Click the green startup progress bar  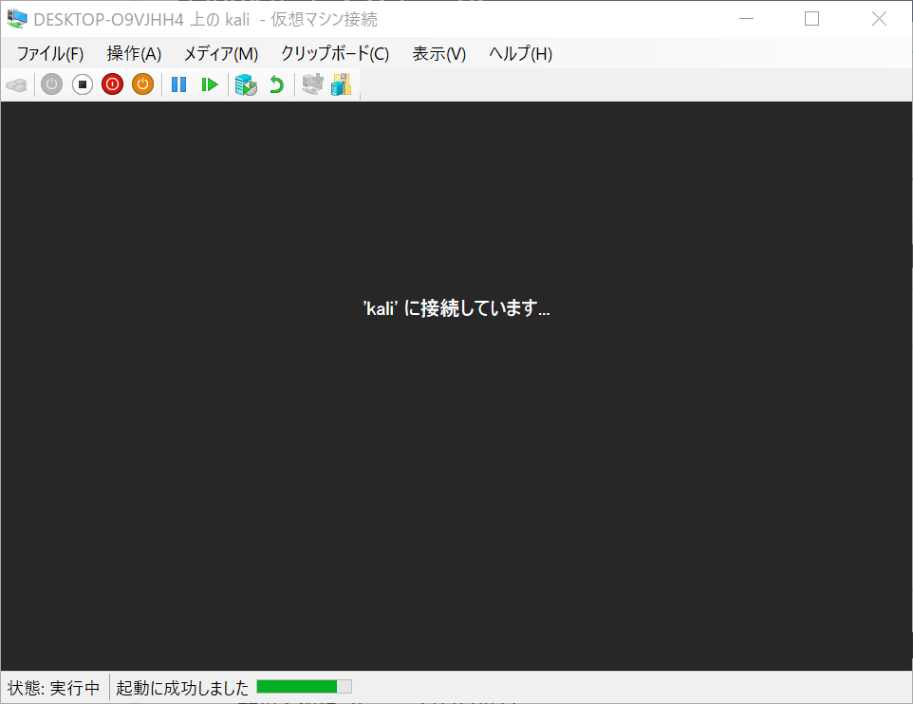[304, 687]
